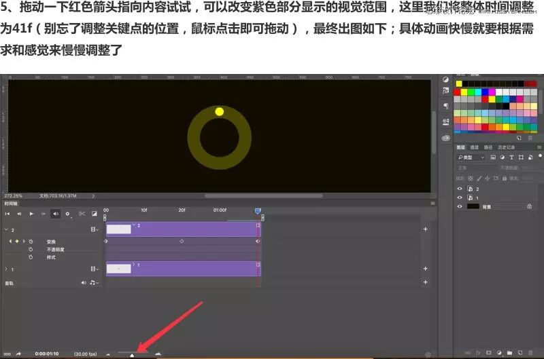Click the add layer mask icon

click(x=488, y=353)
